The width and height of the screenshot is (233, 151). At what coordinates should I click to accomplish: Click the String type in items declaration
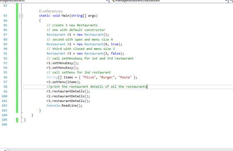tap(52, 77)
